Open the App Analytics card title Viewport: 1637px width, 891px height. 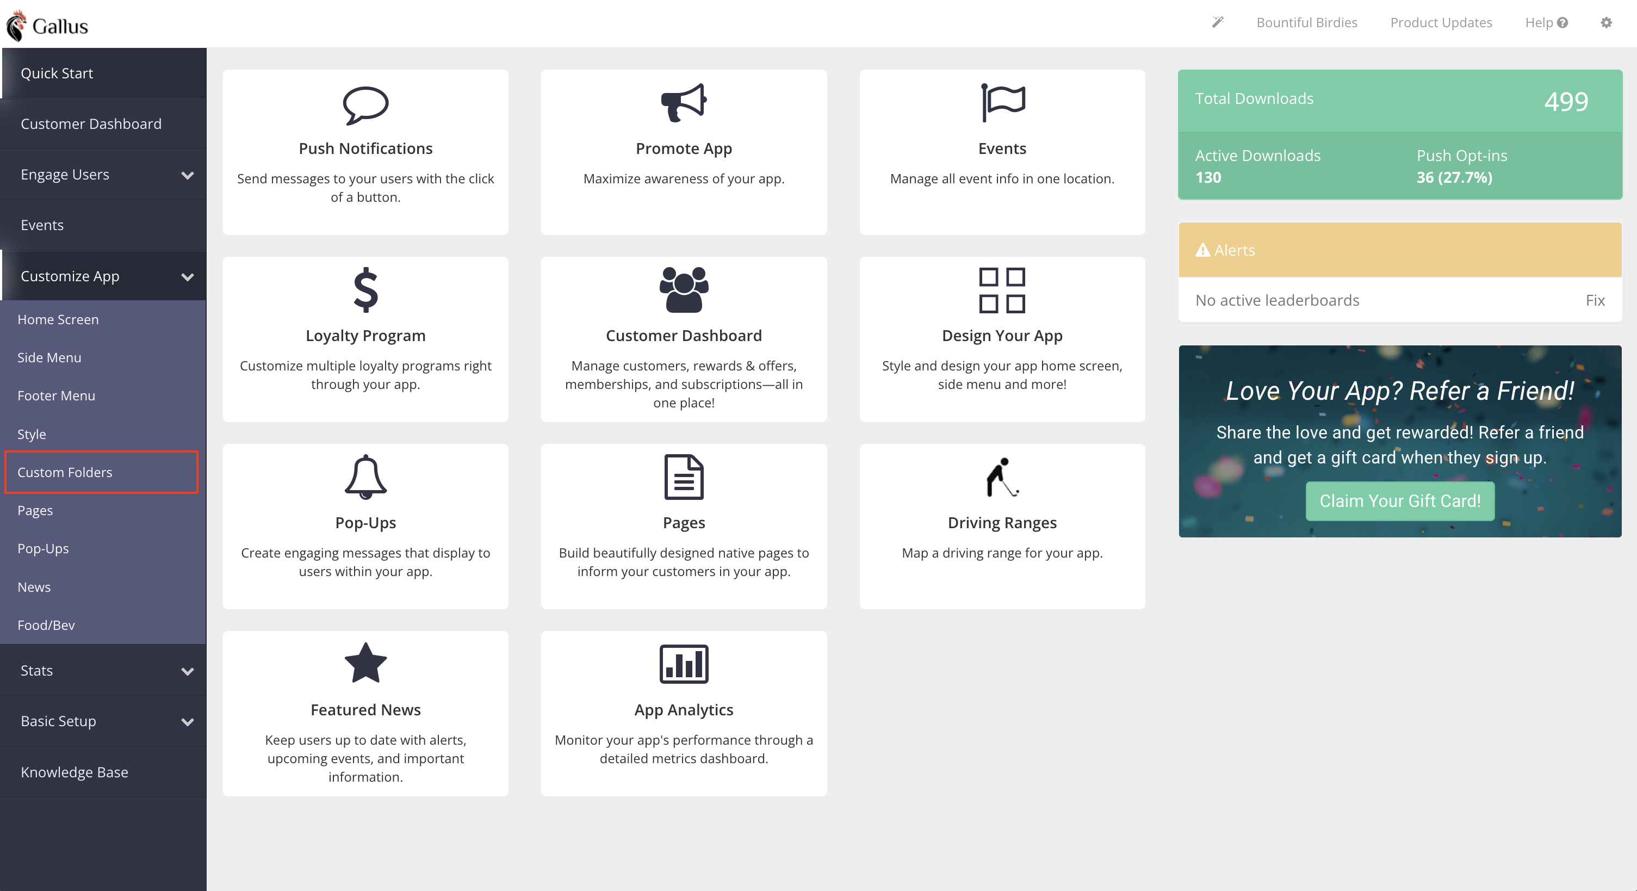point(684,710)
